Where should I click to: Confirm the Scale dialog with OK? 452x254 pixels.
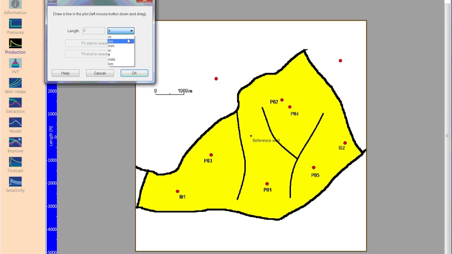(x=134, y=73)
